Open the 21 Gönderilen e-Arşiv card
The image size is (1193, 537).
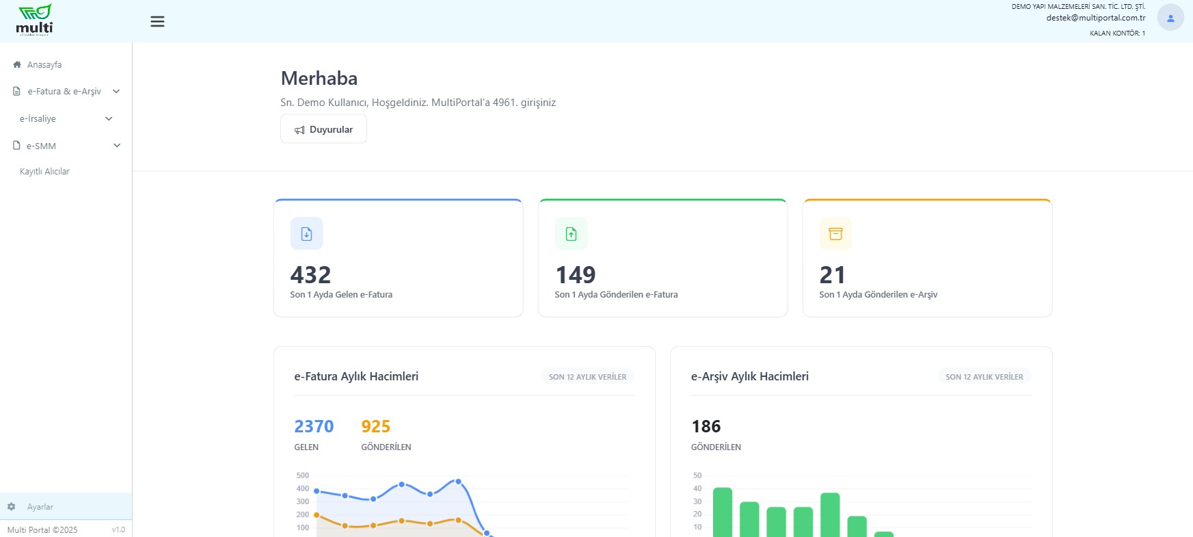927,258
